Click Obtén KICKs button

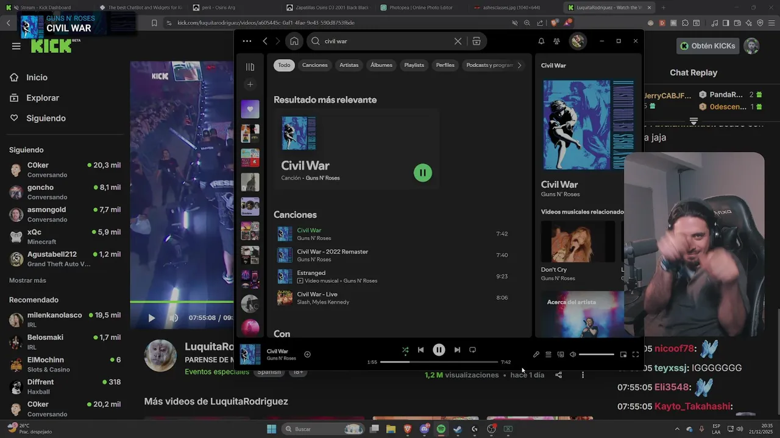[x=708, y=46]
